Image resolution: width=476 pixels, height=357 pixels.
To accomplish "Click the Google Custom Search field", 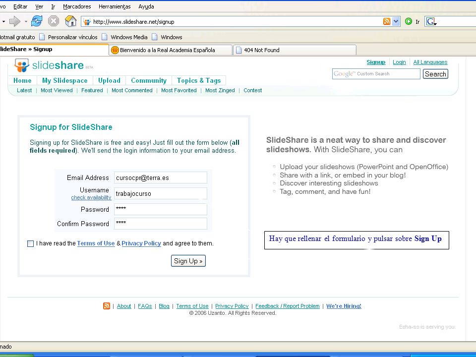I will [x=376, y=74].
